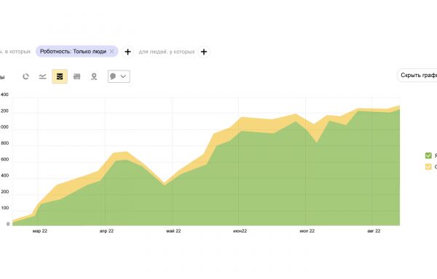Click the 'для людей, у которых' text
The height and width of the screenshot is (279, 437).
coord(167,52)
